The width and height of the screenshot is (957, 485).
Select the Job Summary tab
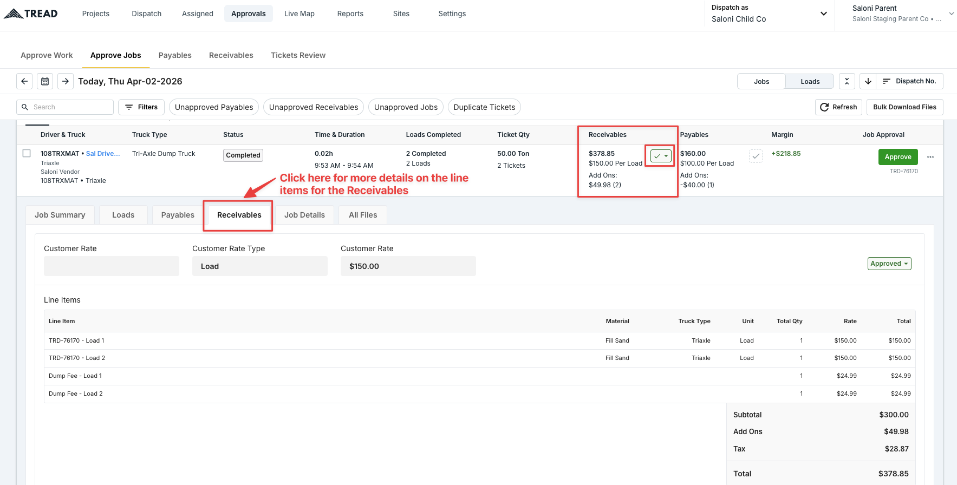point(60,215)
